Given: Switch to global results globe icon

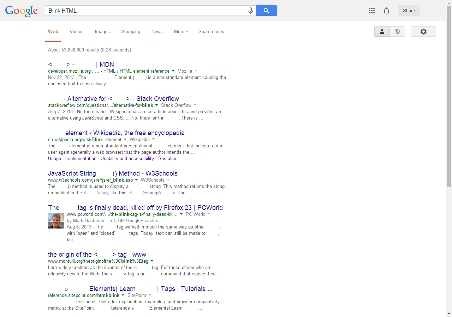Looking at the screenshot, I should [397, 32].
